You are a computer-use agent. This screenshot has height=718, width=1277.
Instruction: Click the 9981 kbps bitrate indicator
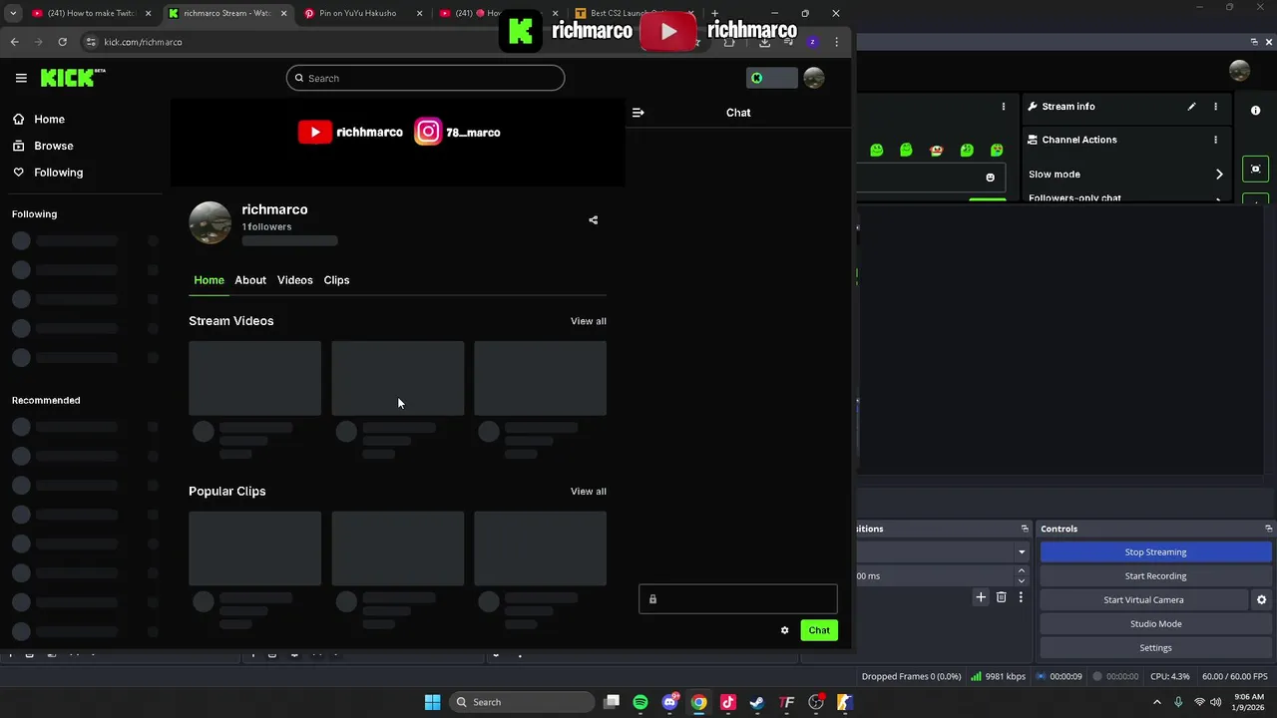pyautogui.click(x=998, y=676)
